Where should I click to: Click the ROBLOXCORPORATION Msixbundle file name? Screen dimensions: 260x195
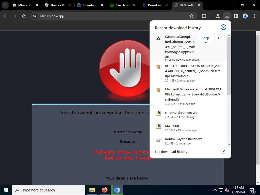click(x=193, y=71)
